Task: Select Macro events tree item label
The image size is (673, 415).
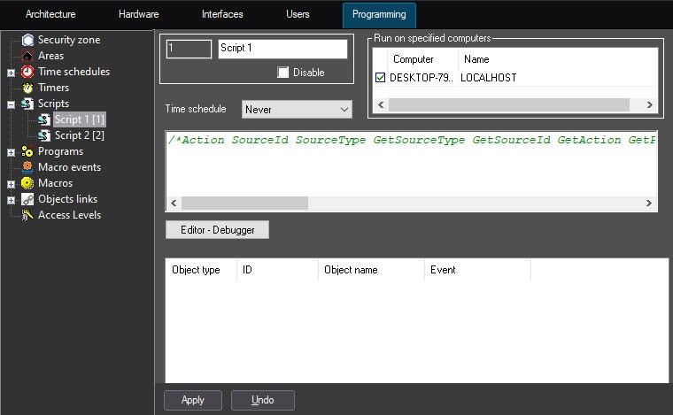Action: click(70, 167)
